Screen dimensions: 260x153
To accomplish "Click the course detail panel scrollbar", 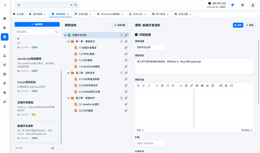I will point(258,72).
